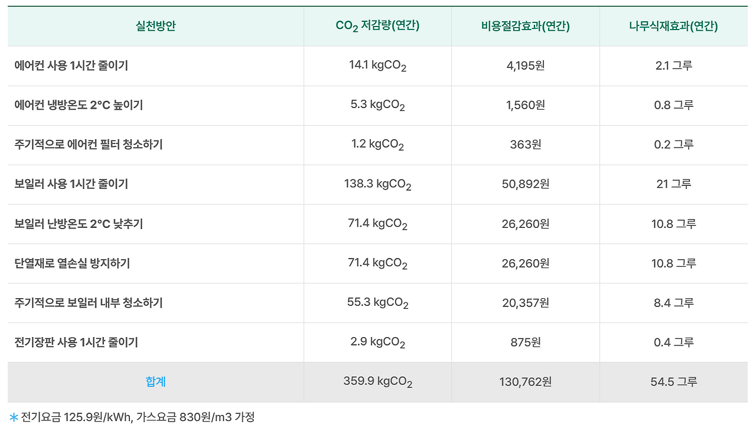This screenshot has width=756, height=431.
Task: Click 주기적으로 보일러 내부 청소하기 label
Action: tap(89, 303)
